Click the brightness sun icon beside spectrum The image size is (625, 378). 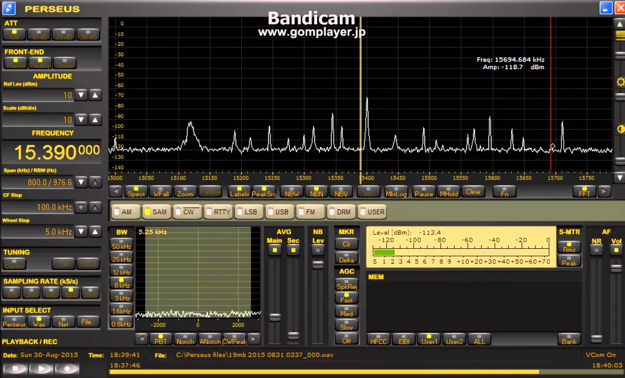pos(620,82)
